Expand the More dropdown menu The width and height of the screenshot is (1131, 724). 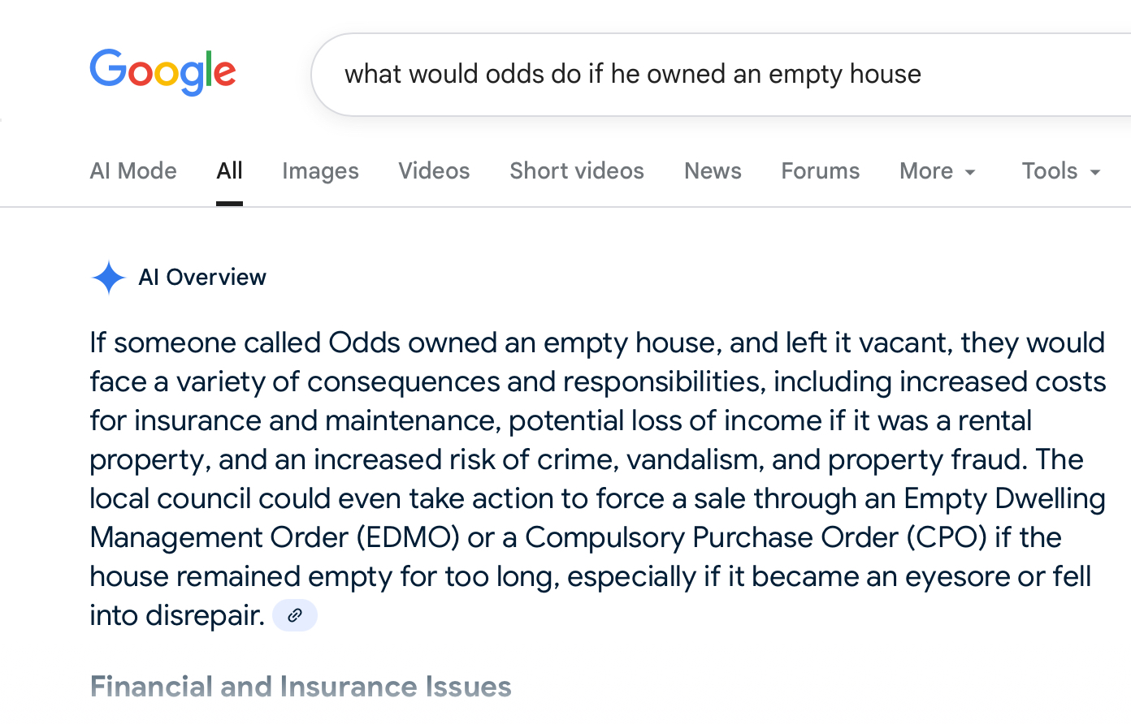pyautogui.click(x=937, y=171)
